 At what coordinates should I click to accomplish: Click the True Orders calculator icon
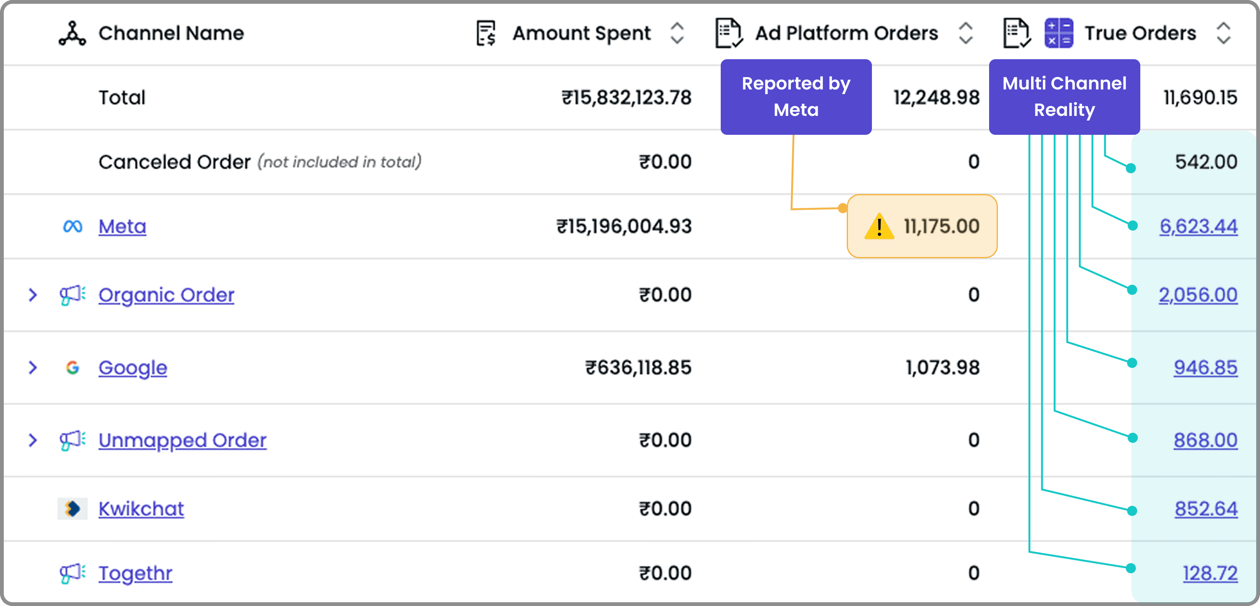[1059, 33]
